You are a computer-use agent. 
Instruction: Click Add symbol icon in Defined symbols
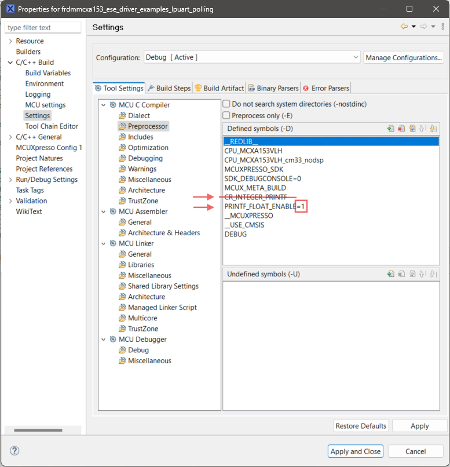391,129
